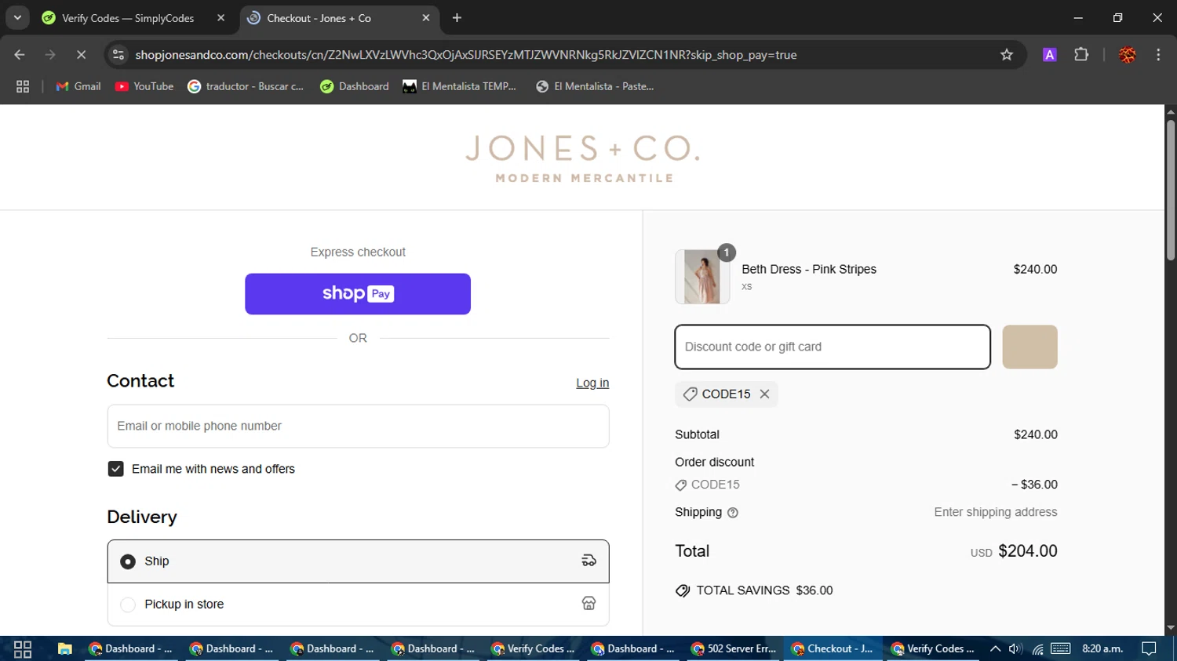Click the Enter shipping address text

coord(996,512)
